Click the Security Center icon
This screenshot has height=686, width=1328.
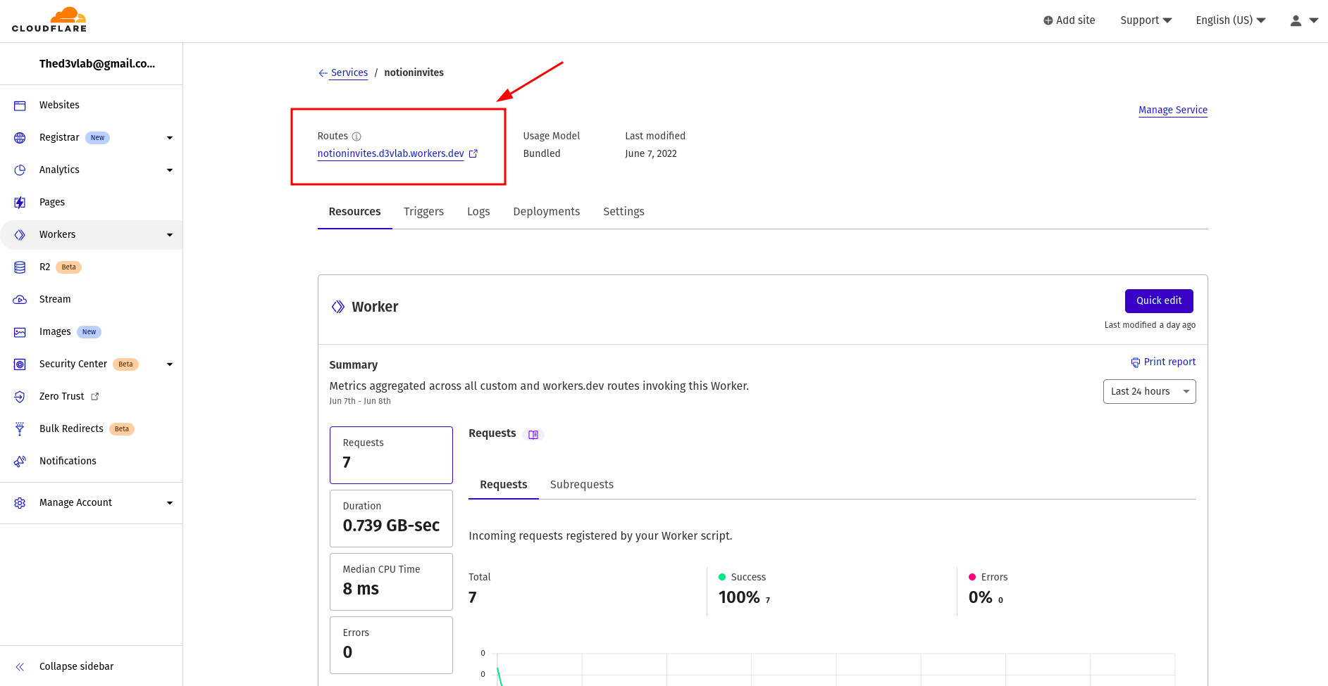tap(20, 364)
